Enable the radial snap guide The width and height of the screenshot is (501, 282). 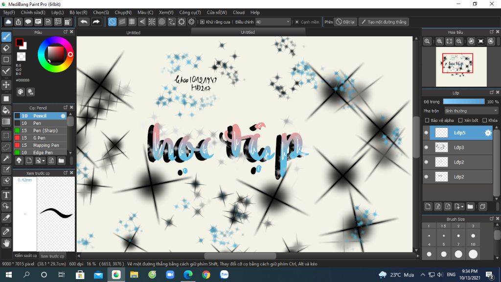(x=152, y=22)
